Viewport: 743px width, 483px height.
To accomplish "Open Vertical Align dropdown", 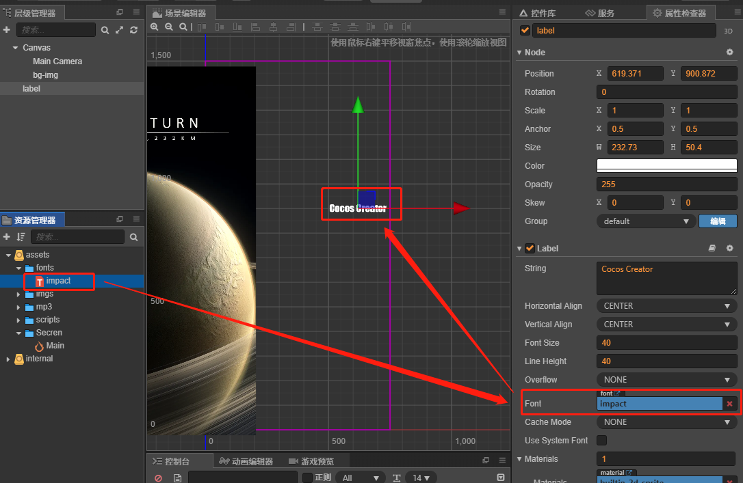I will pyautogui.click(x=666, y=325).
